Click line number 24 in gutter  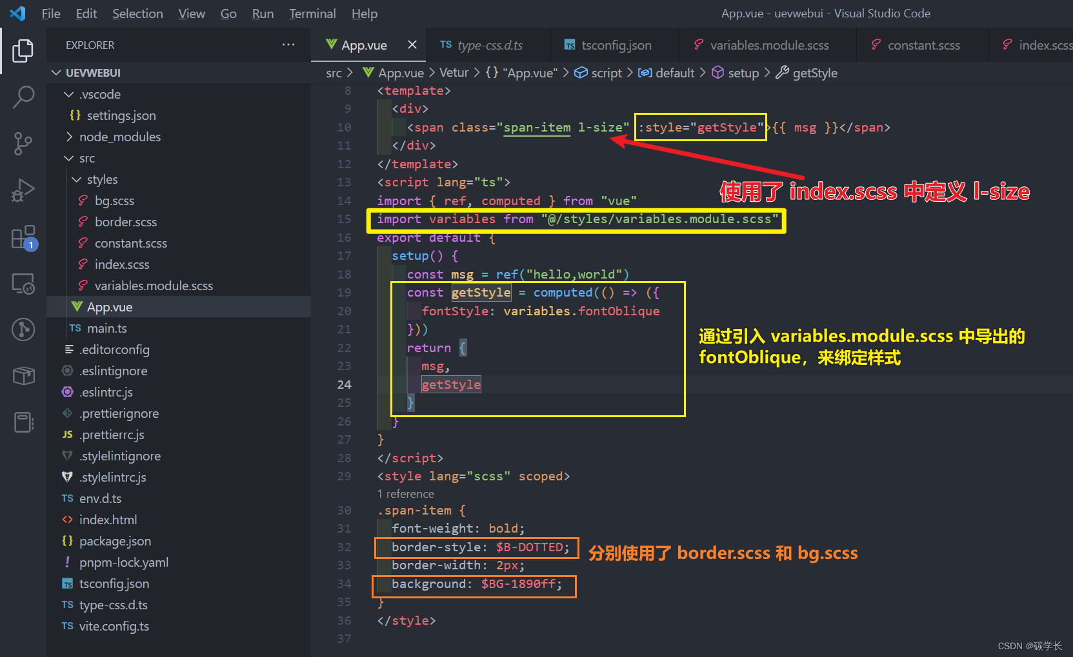point(344,384)
